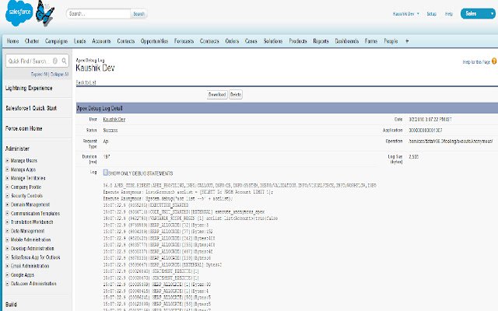Click the Success status value
The image size is (498, 311).
click(110, 130)
